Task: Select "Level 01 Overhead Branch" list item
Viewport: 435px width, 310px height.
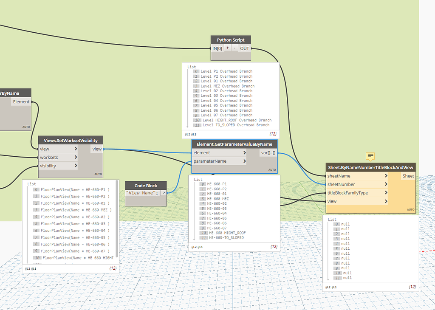Action: click(x=226, y=81)
